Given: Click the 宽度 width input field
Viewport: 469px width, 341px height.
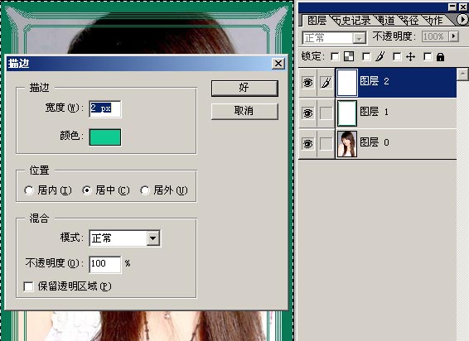Looking at the screenshot, I should [105, 108].
